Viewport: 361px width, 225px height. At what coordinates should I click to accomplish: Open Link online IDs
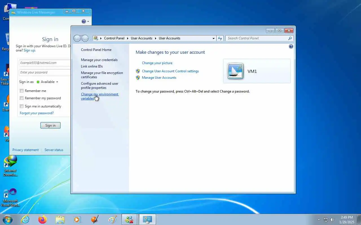coord(92,66)
